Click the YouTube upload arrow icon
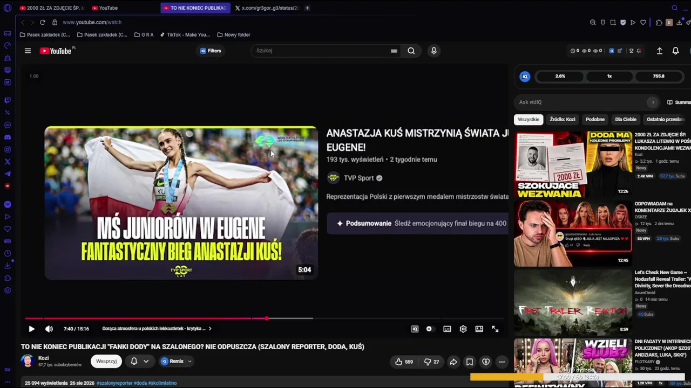Screen dimensions: 691x388 [x=659, y=51]
